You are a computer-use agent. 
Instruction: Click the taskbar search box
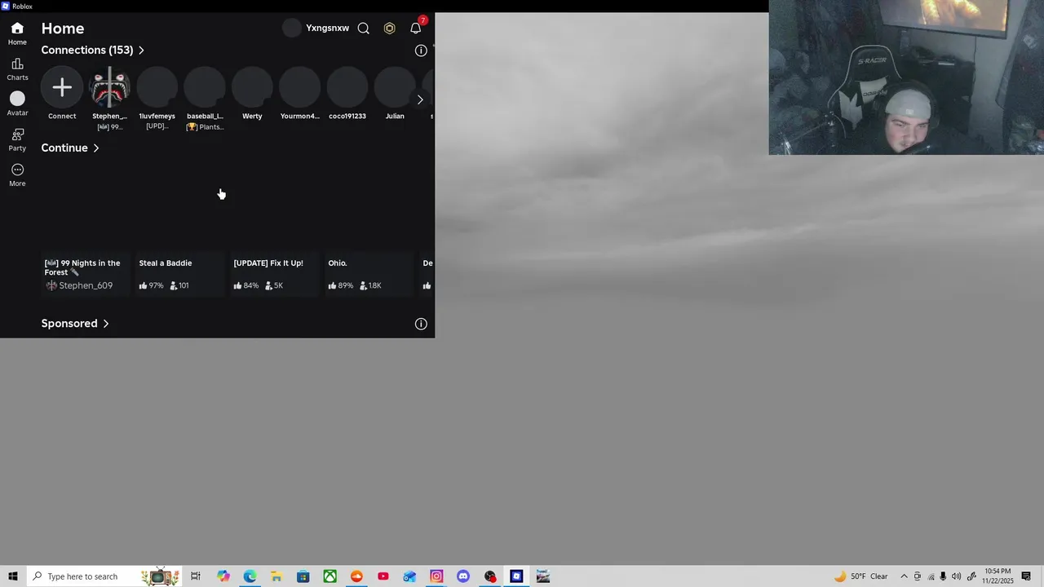[x=106, y=576]
